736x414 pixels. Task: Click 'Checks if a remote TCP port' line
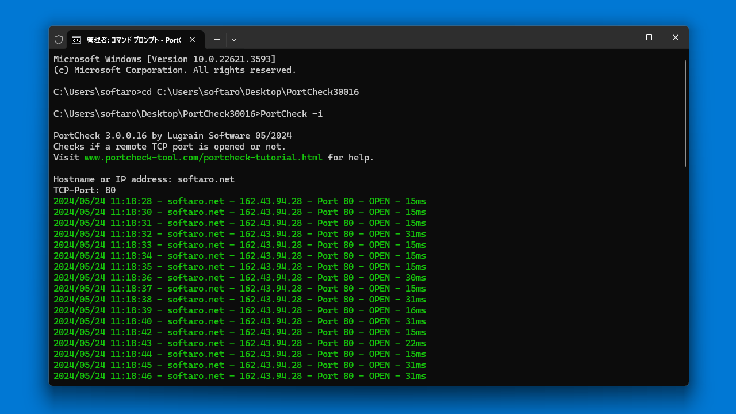pyautogui.click(x=170, y=147)
